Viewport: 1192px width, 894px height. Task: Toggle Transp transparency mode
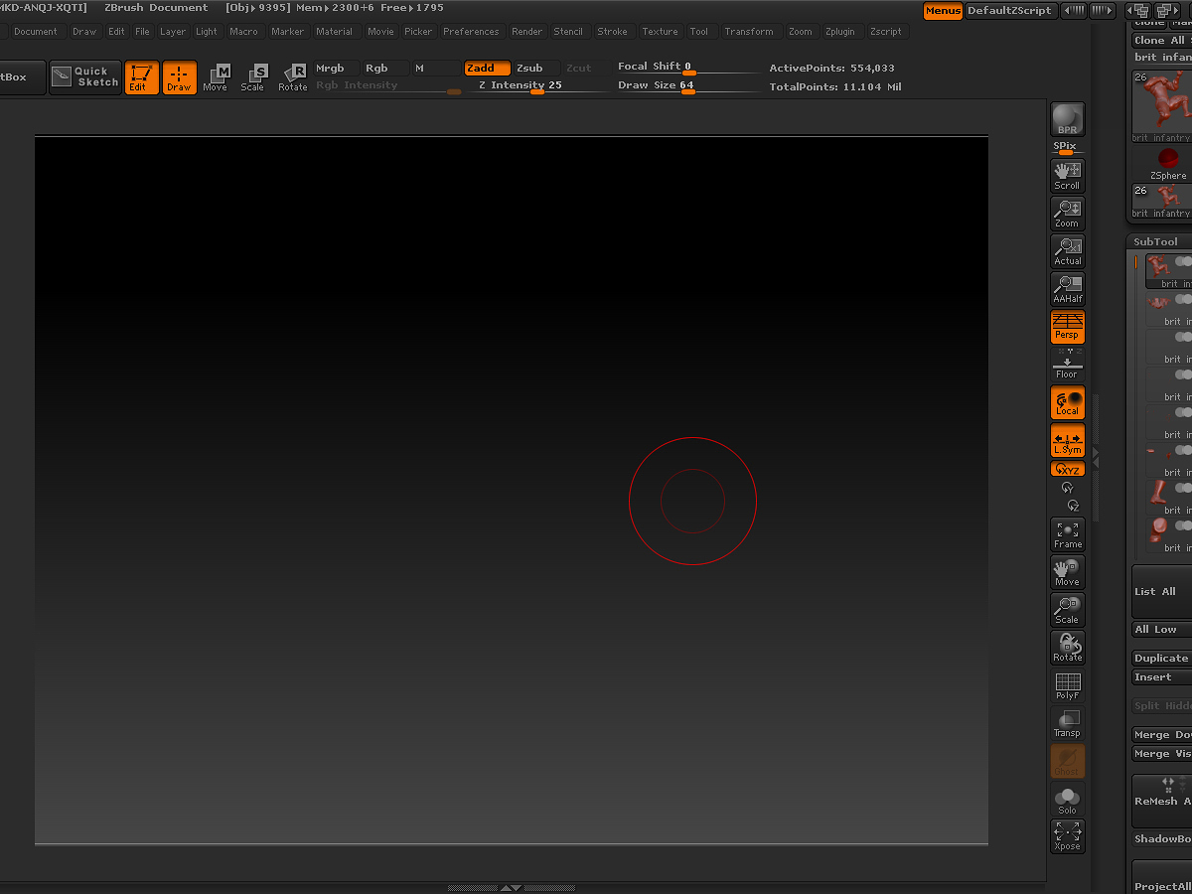[1068, 723]
